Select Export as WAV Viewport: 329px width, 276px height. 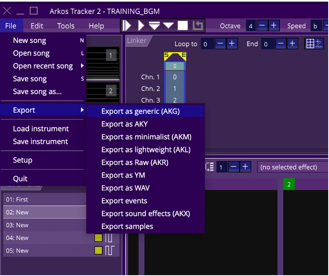(146, 188)
